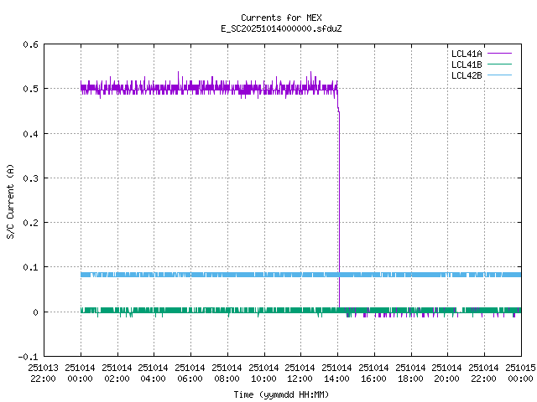Click the 251015 00:00 time tick label
The height and width of the screenshot is (402, 537).
pos(520,372)
